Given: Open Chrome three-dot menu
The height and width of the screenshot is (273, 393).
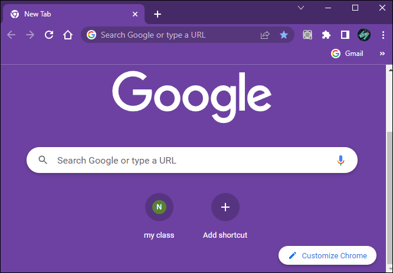Looking at the screenshot, I should 383,35.
